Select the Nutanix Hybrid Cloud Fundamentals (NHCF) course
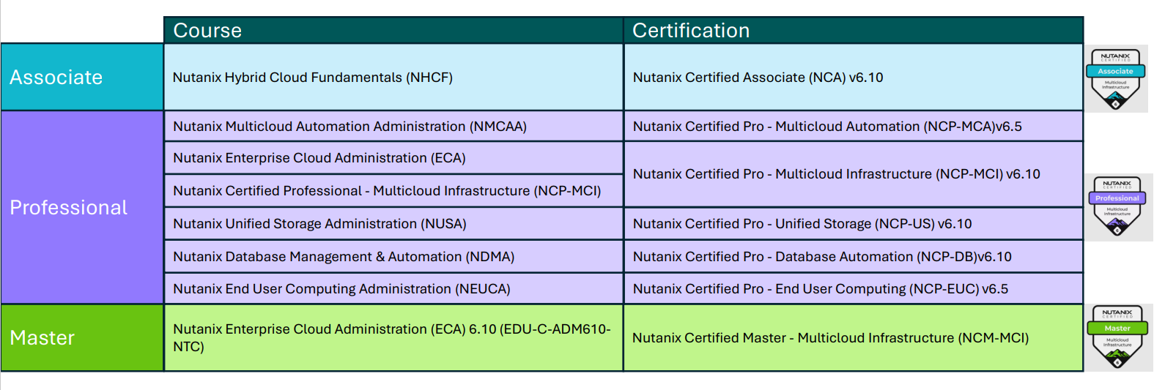Viewport: 1154px width, 390px height. click(313, 78)
